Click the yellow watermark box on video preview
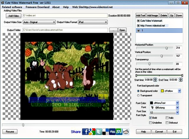189x139 pixels. (x=103, y=96)
